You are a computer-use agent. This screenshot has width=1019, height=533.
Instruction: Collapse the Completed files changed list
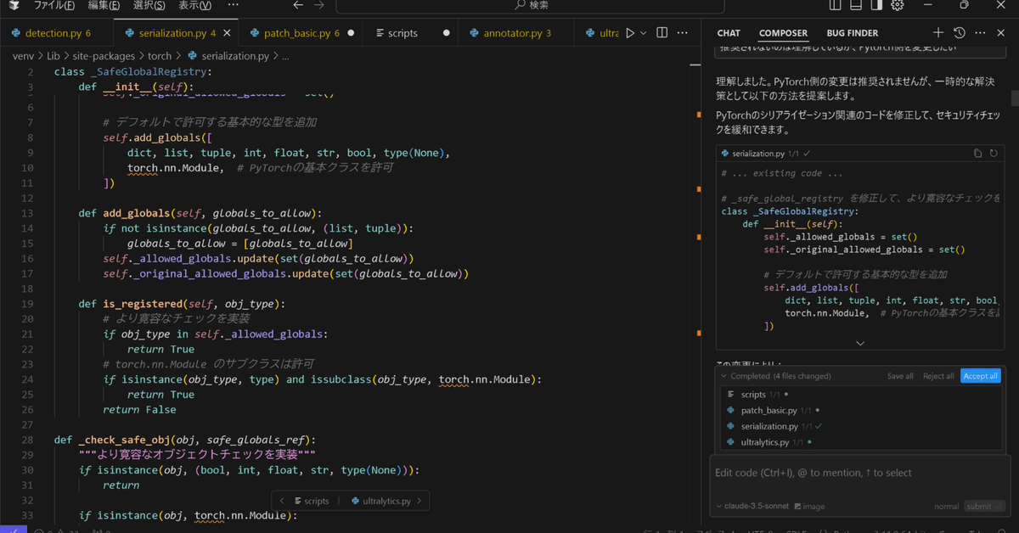(723, 376)
